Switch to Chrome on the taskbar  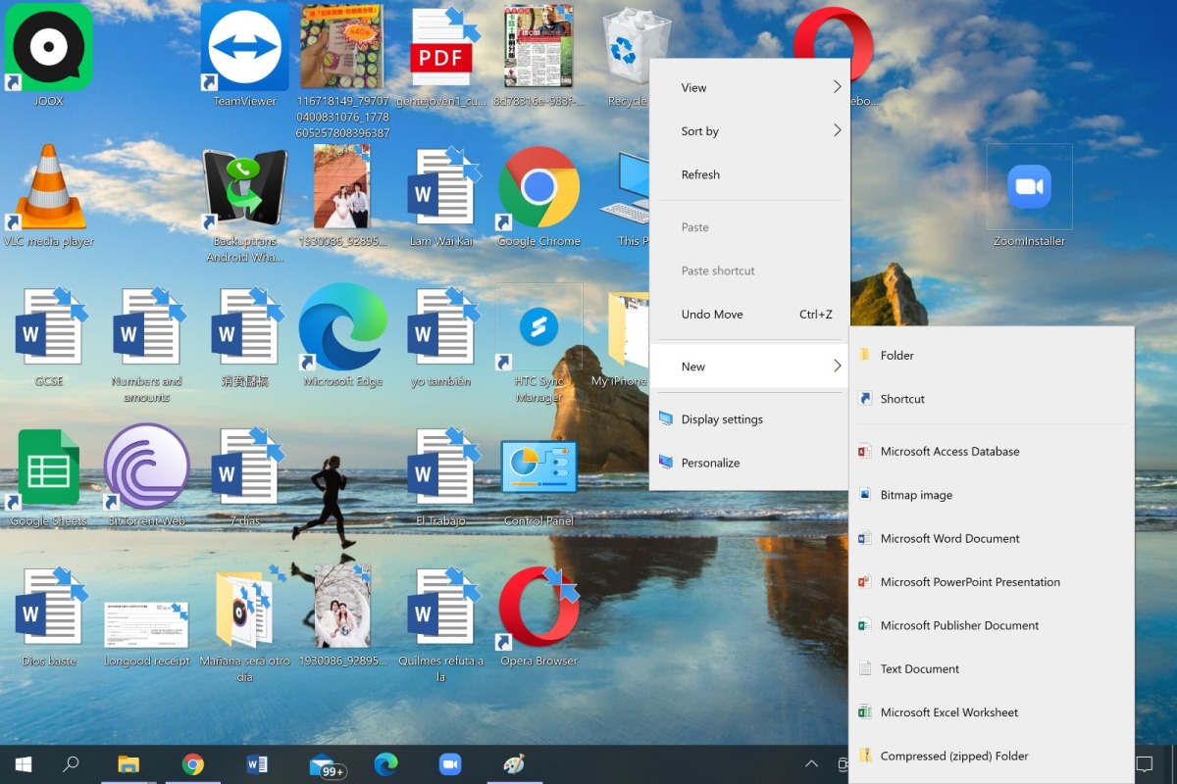click(193, 764)
